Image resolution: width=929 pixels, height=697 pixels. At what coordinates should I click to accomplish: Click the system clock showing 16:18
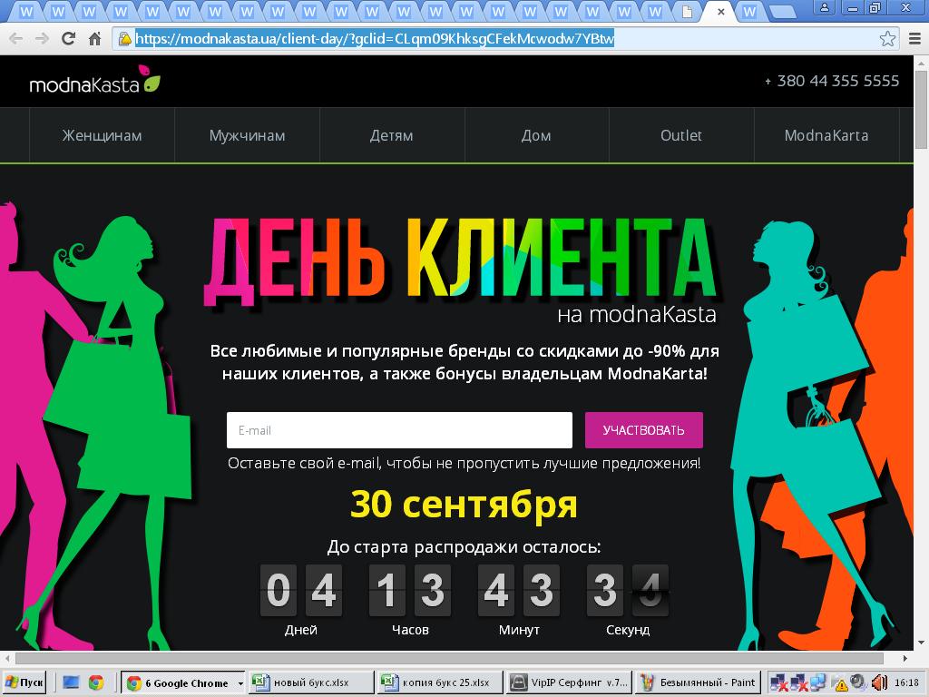[906, 682]
